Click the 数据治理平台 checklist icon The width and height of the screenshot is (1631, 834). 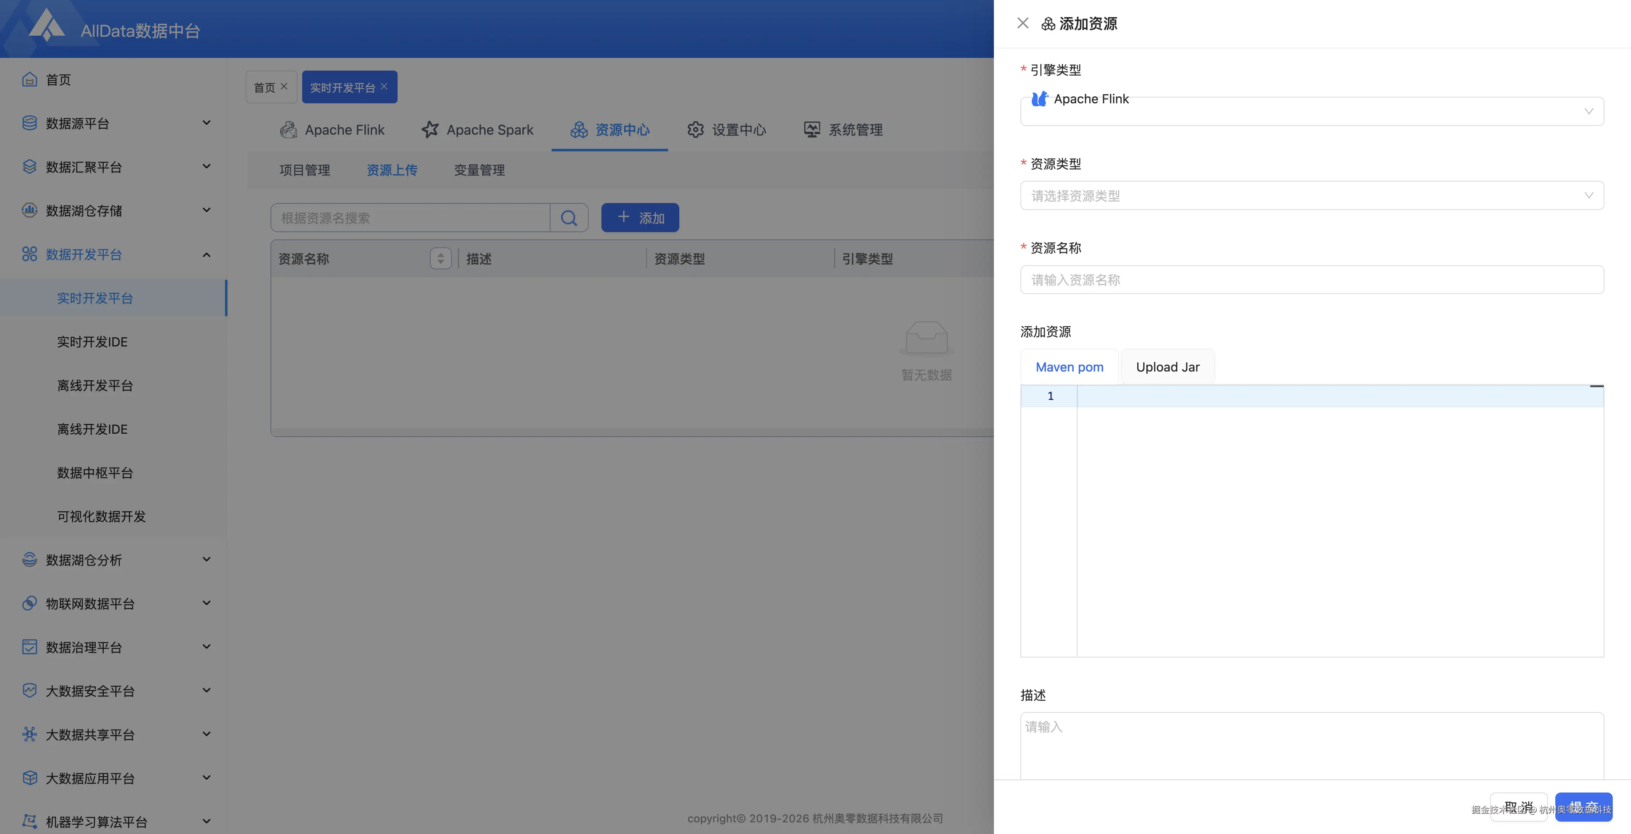[29, 647]
